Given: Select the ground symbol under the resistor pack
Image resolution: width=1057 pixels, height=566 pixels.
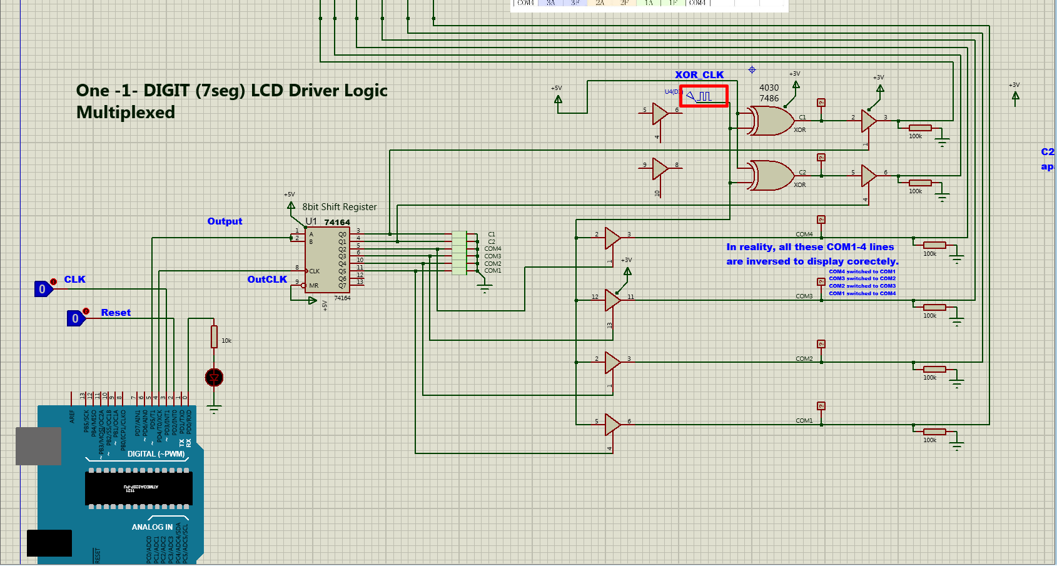Looking at the screenshot, I should pyautogui.click(x=484, y=289).
